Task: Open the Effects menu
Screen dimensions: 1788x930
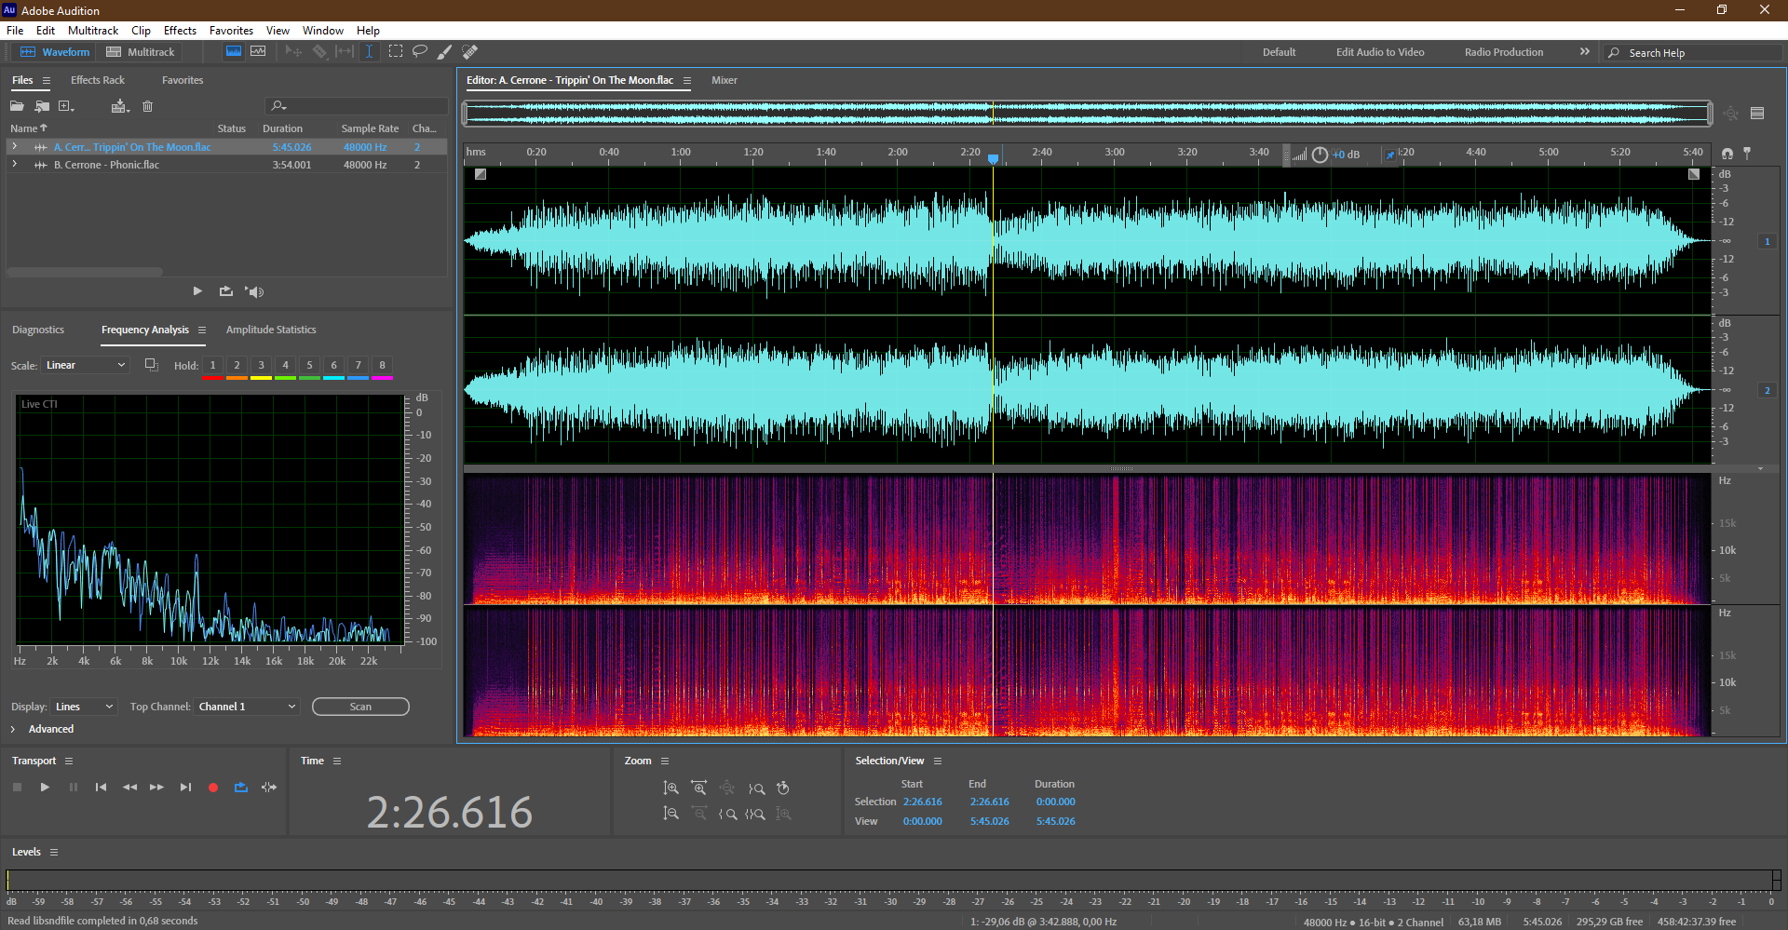Action: coord(180,31)
